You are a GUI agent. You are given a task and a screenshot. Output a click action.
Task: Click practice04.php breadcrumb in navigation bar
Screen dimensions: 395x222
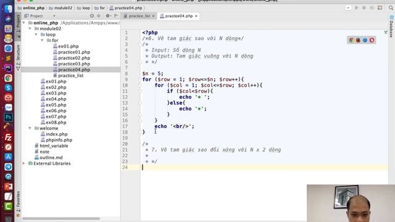126,8
